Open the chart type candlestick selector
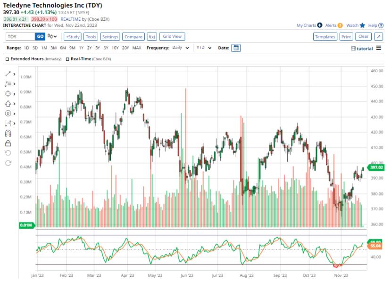 pos(52,36)
